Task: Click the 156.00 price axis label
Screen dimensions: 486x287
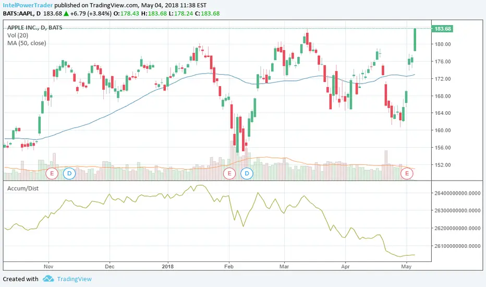Action: click(443, 148)
